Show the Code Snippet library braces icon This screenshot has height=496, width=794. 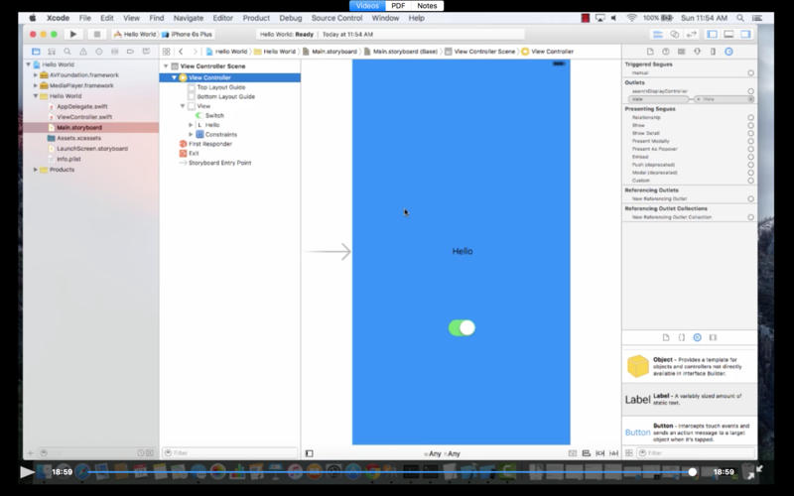682,337
